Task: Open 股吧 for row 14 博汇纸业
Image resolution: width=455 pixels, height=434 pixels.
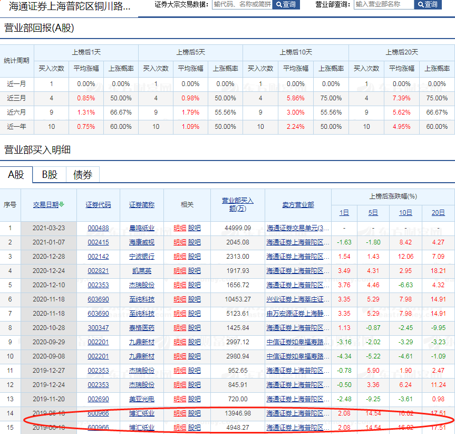Action: click(195, 413)
